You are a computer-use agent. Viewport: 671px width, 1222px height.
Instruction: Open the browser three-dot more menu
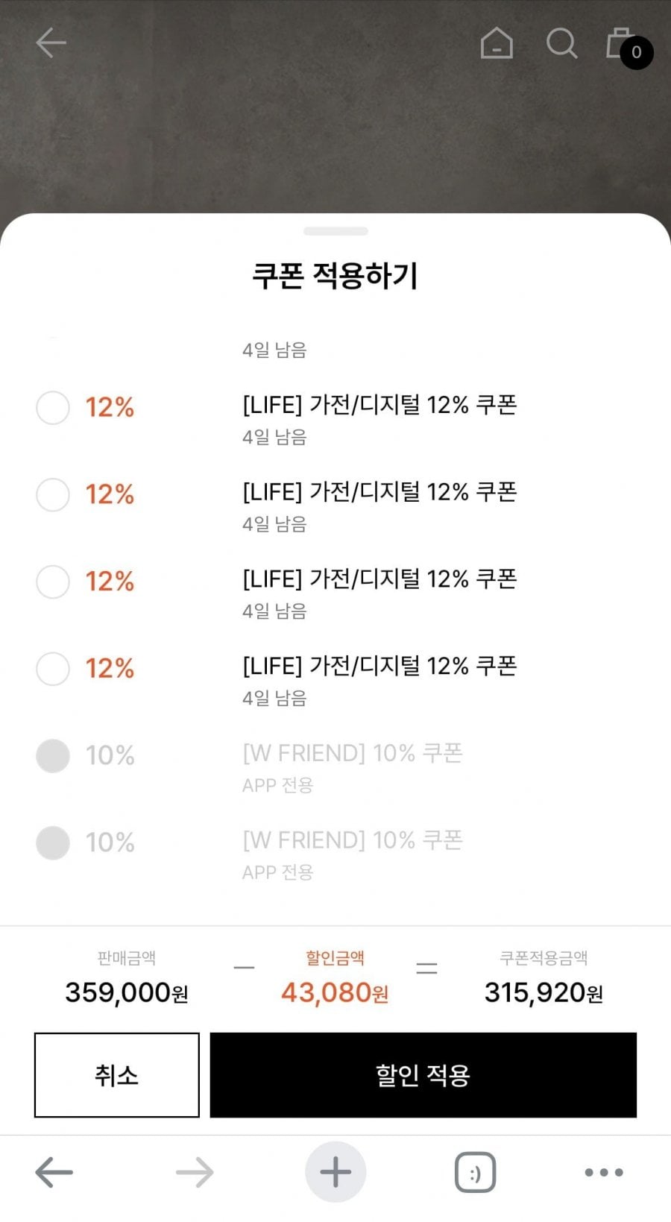click(603, 1172)
